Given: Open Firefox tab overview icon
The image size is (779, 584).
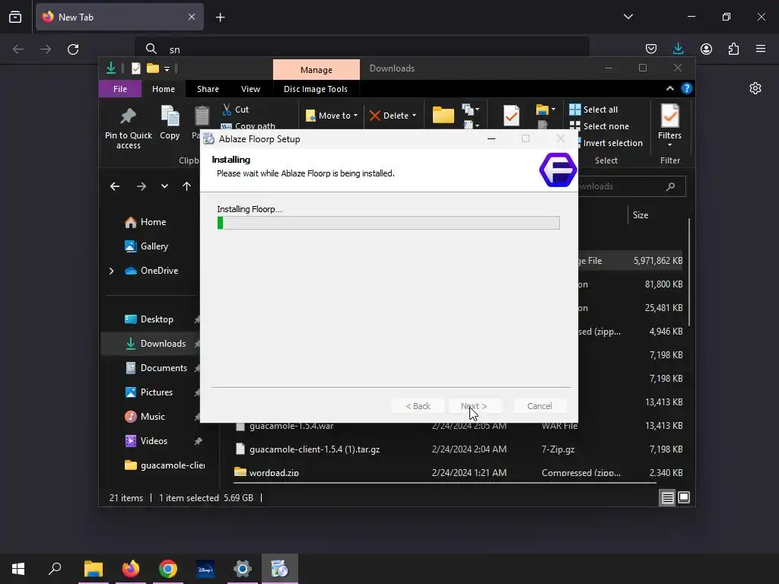Looking at the screenshot, I should 15,17.
